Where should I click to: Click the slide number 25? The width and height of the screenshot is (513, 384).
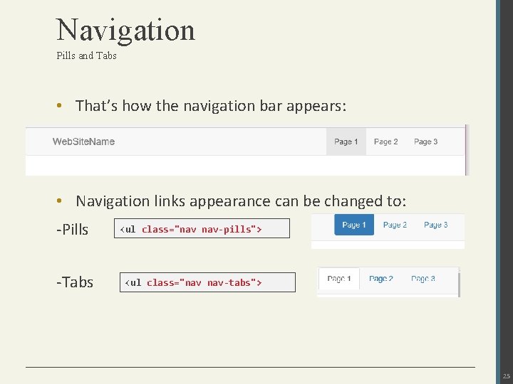tap(506, 375)
